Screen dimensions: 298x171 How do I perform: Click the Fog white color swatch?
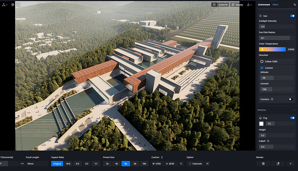(x=261, y=123)
